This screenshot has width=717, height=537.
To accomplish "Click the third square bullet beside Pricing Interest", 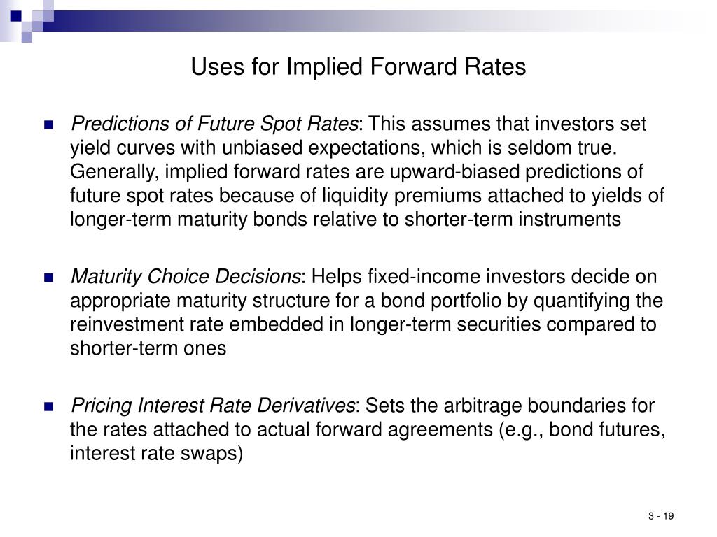I will [x=48, y=406].
